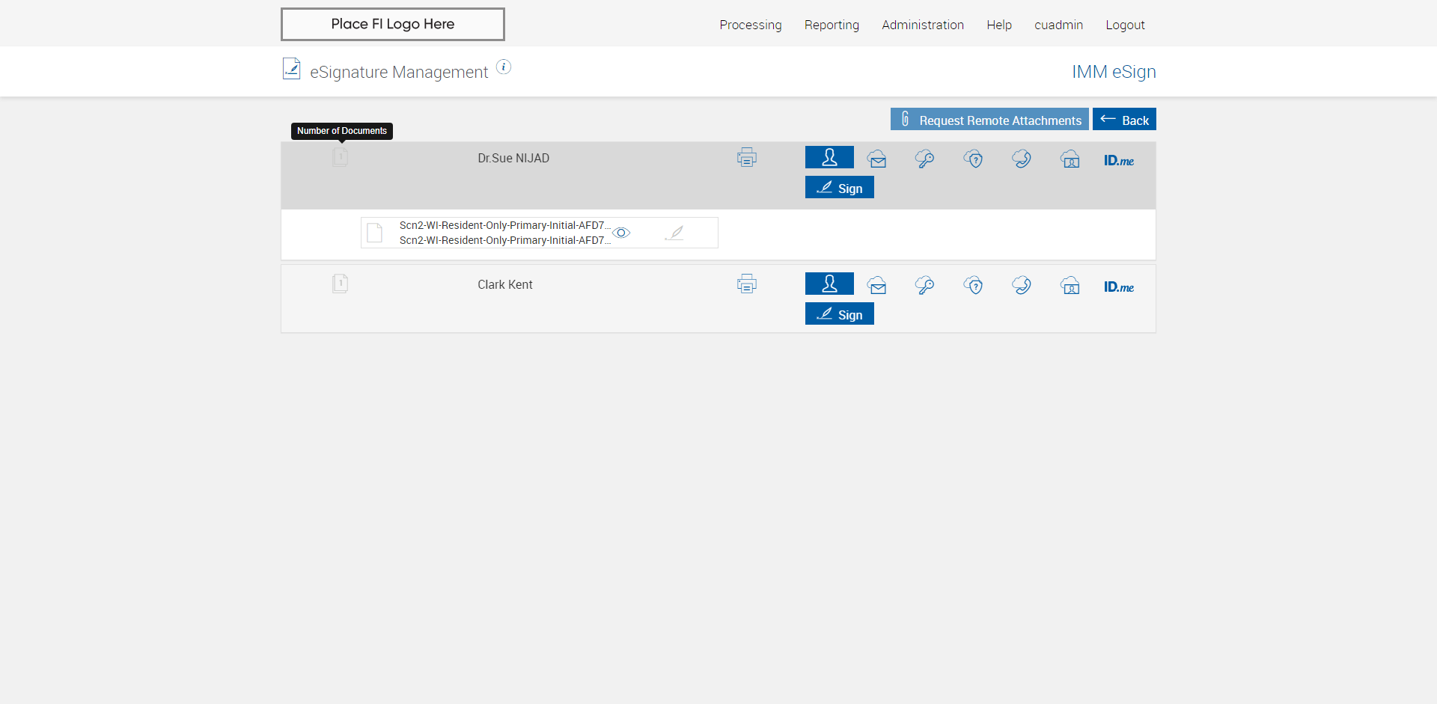1437x704 pixels.
Task: Click the Logout link
Action: click(x=1125, y=25)
